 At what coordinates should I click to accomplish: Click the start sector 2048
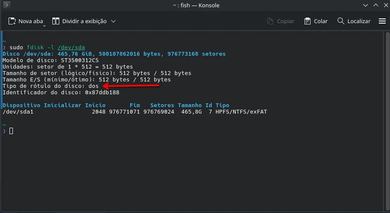(99, 112)
